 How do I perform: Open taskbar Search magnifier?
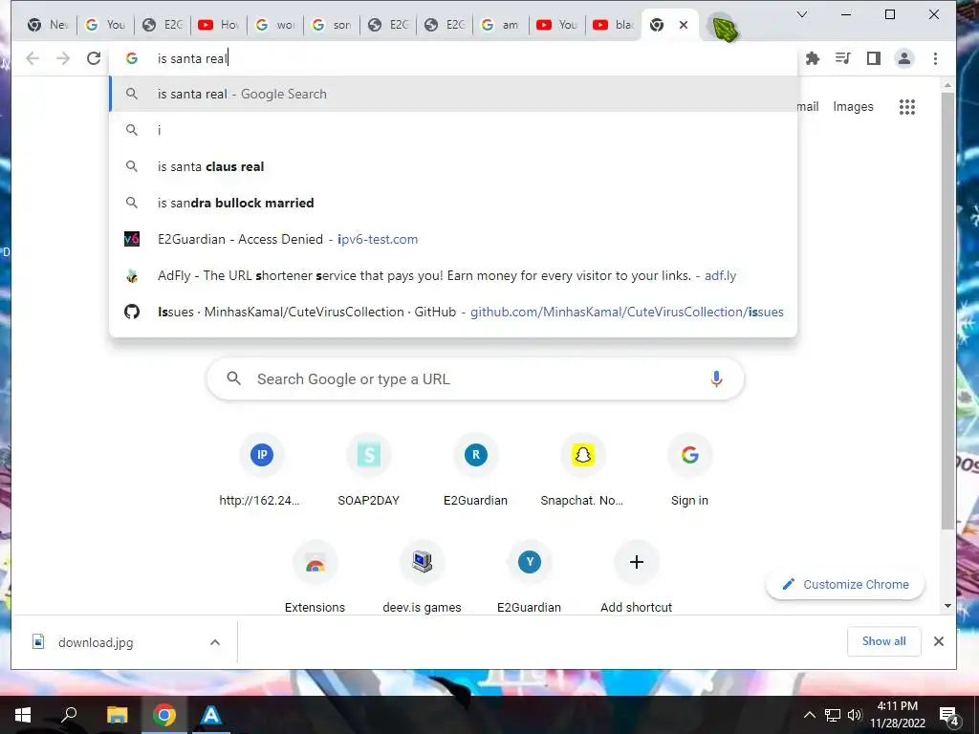click(x=69, y=715)
